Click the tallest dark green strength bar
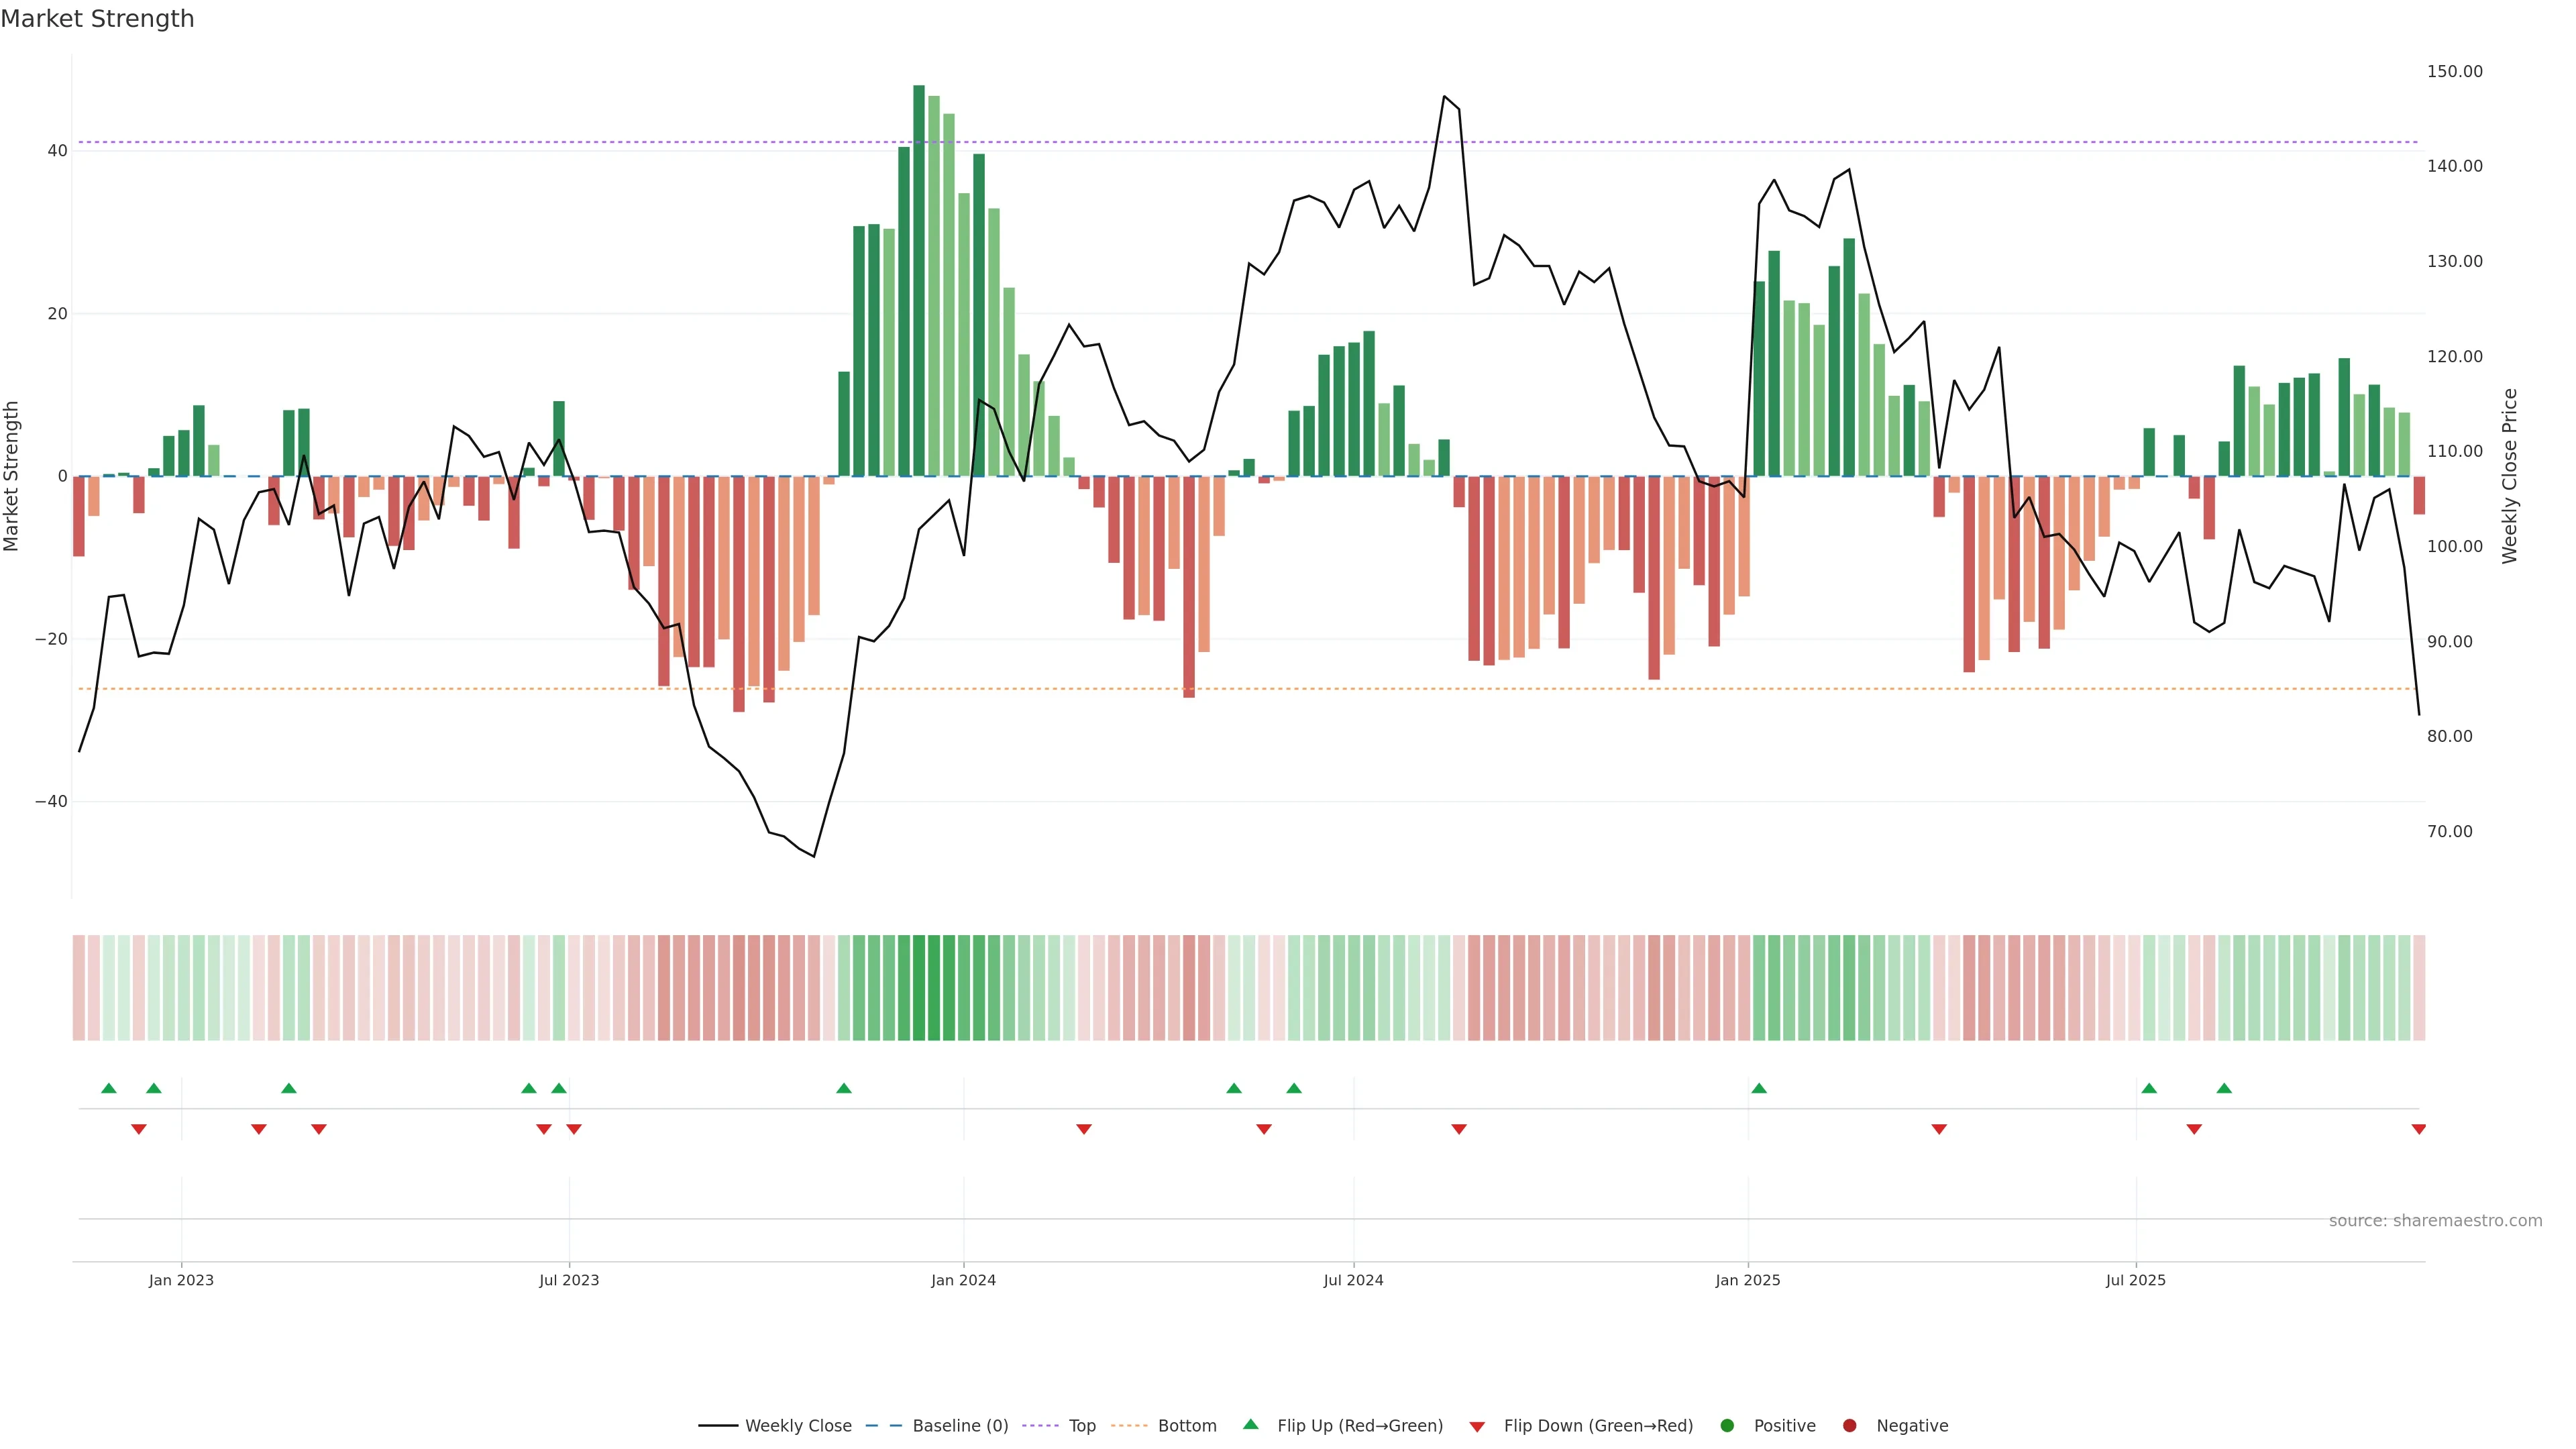2576x1449 pixels. [x=919, y=280]
